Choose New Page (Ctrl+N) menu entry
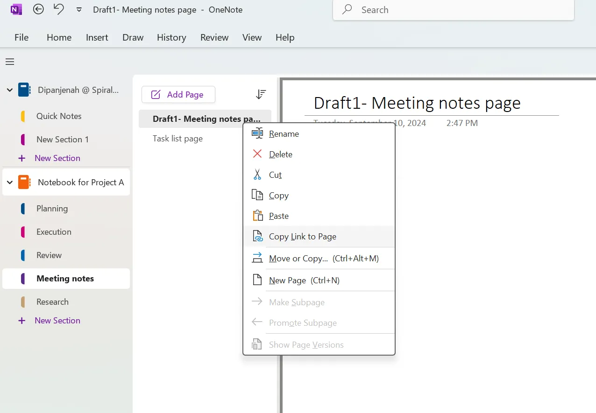 point(319,280)
